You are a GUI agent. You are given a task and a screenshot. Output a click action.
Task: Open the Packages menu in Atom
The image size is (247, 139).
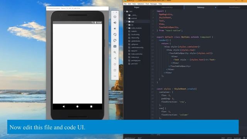[x=154, y=4]
